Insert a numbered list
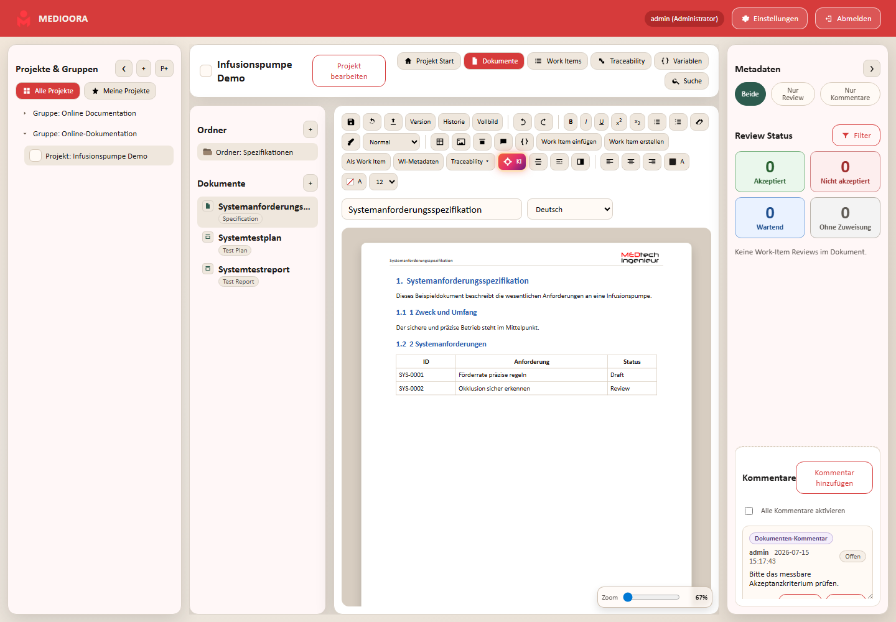896x622 pixels. pyautogui.click(x=678, y=122)
